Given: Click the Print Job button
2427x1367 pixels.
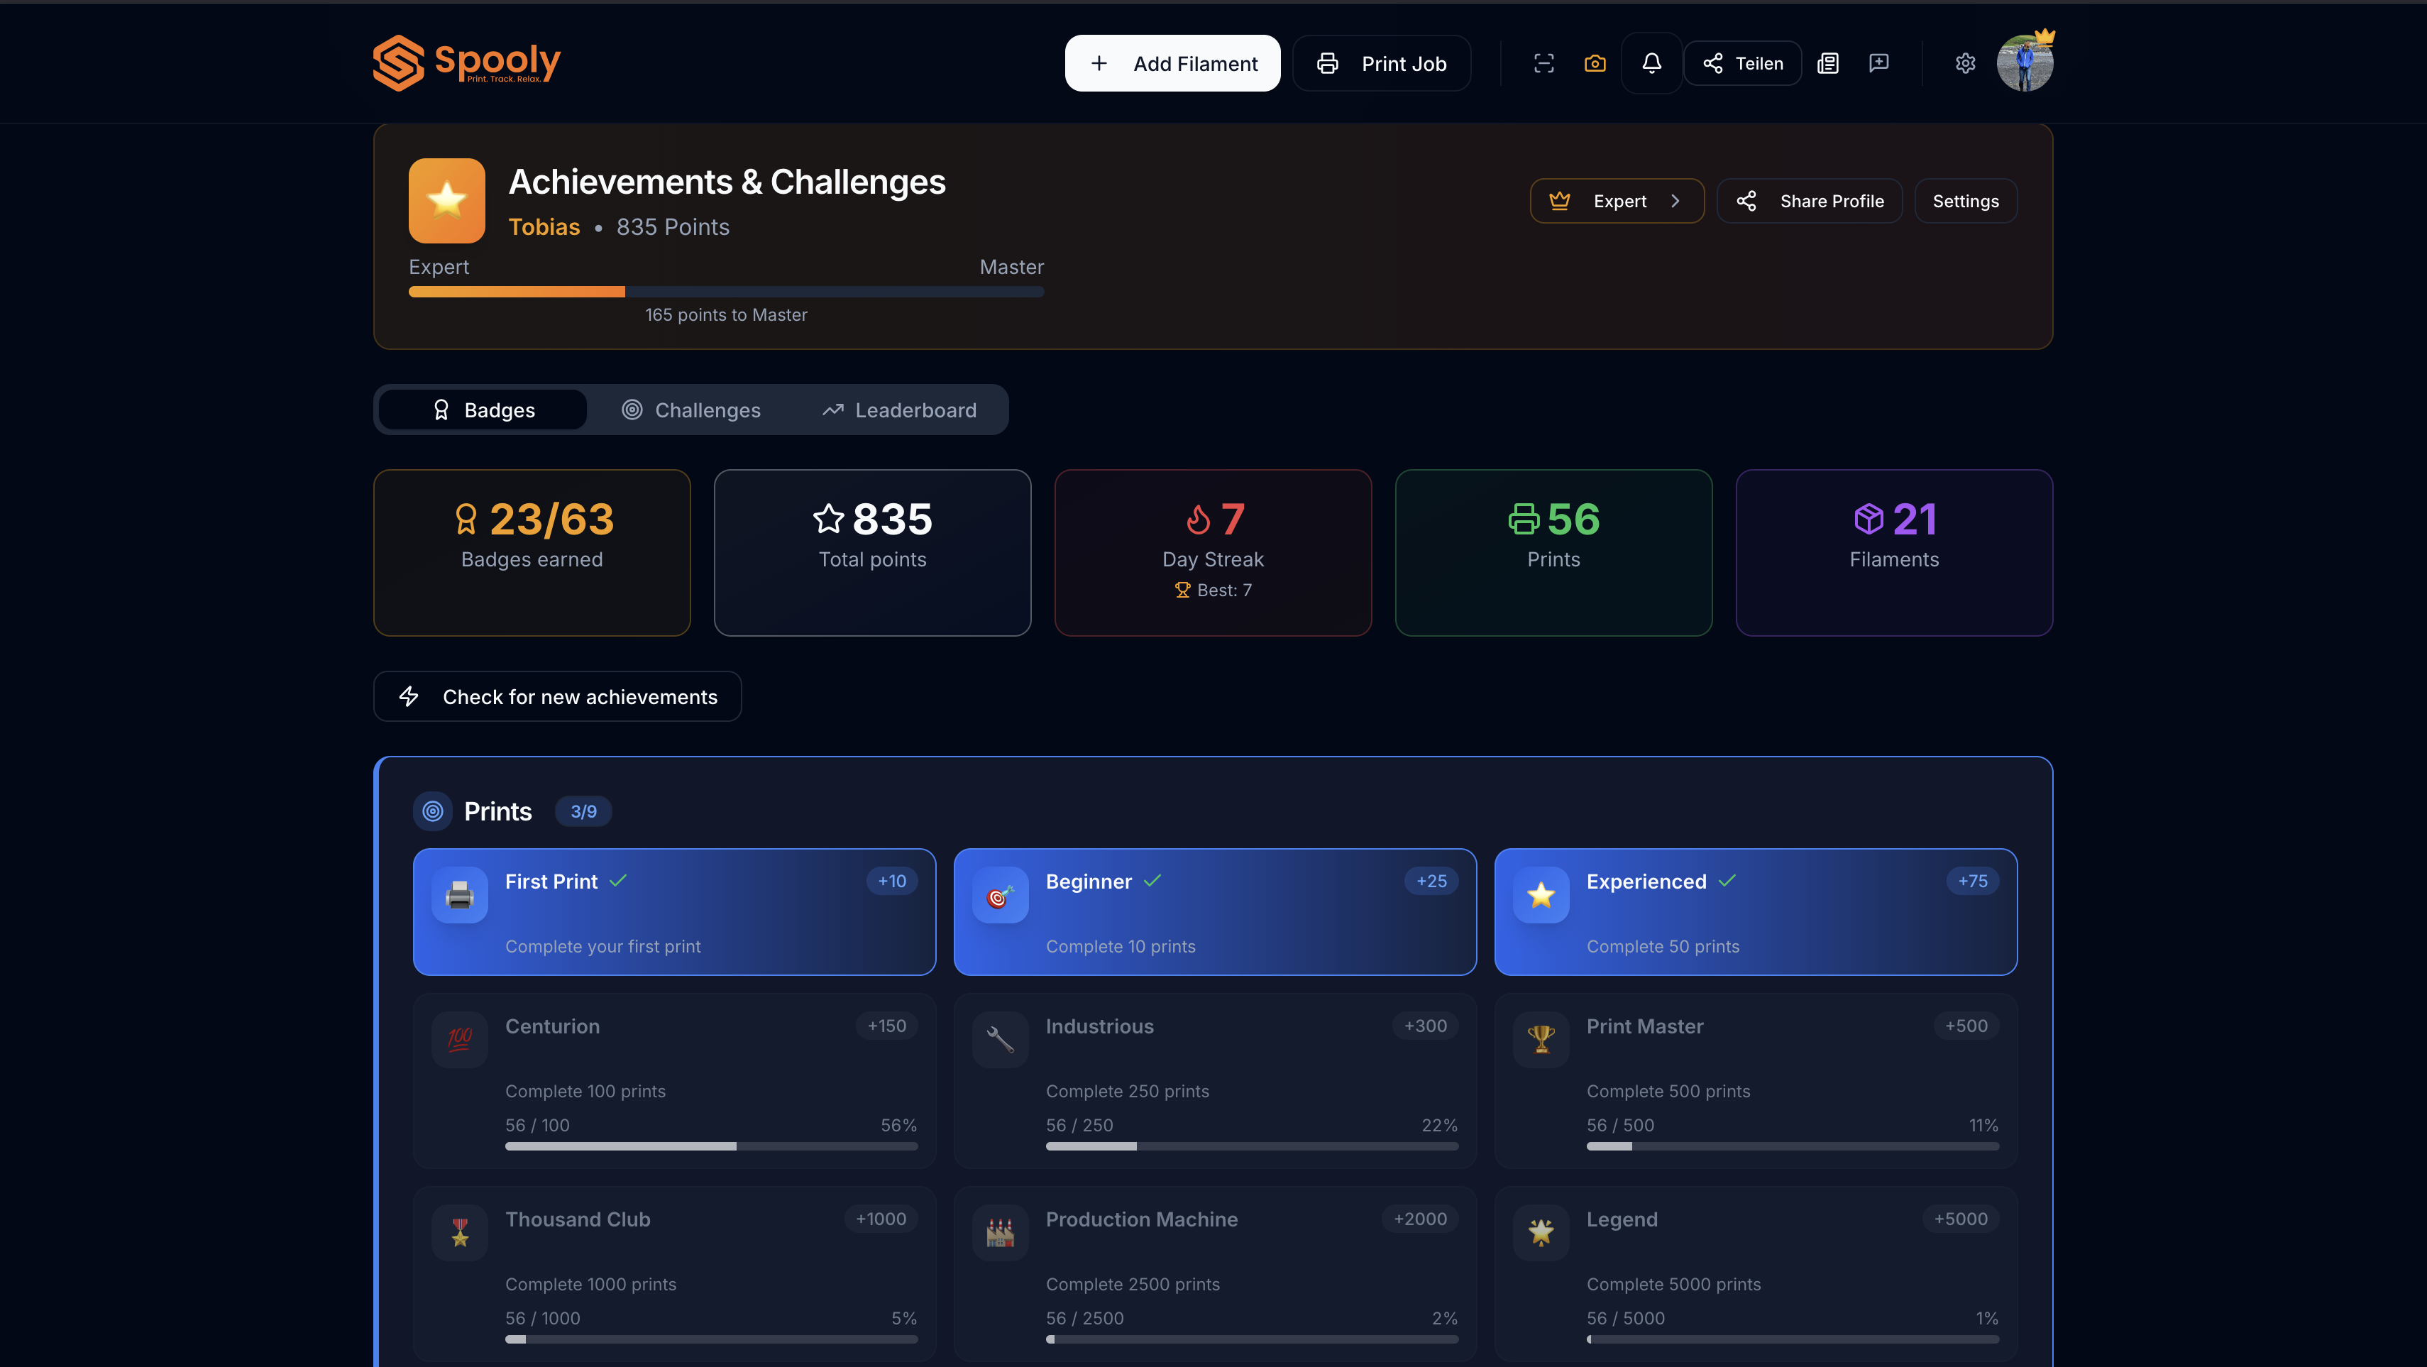Looking at the screenshot, I should (x=1381, y=63).
